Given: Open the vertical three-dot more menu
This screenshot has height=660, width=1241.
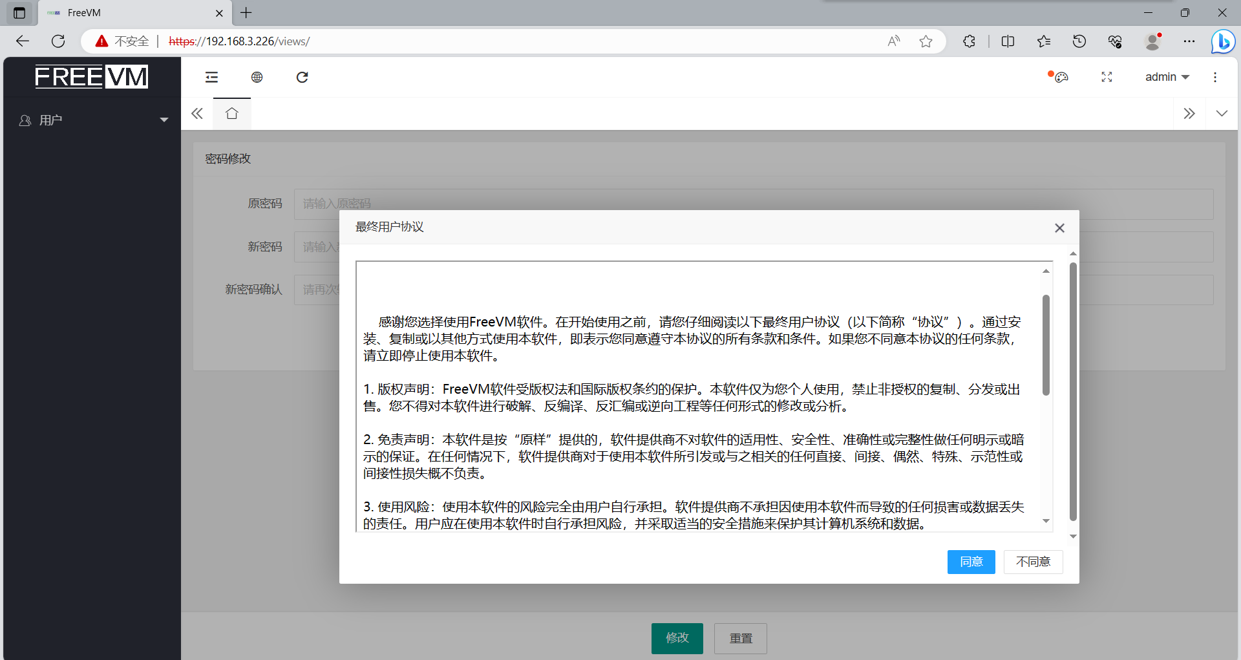Looking at the screenshot, I should pos(1214,78).
